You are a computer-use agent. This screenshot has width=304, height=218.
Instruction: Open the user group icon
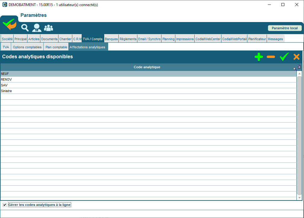(49, 28)
